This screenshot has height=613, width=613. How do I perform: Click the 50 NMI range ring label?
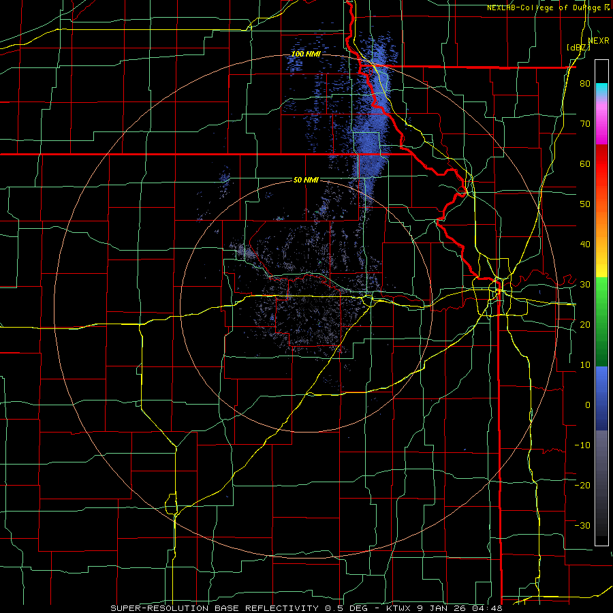(306, 180)
